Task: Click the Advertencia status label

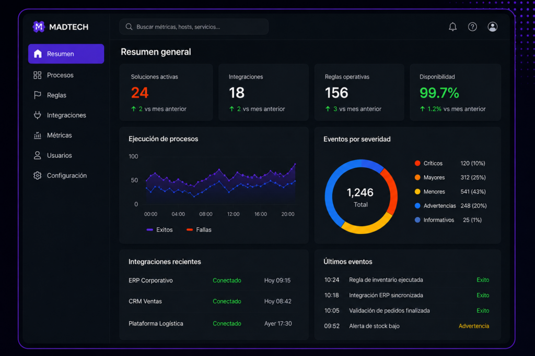Action: pyautogui.click(x=473, y=326)
